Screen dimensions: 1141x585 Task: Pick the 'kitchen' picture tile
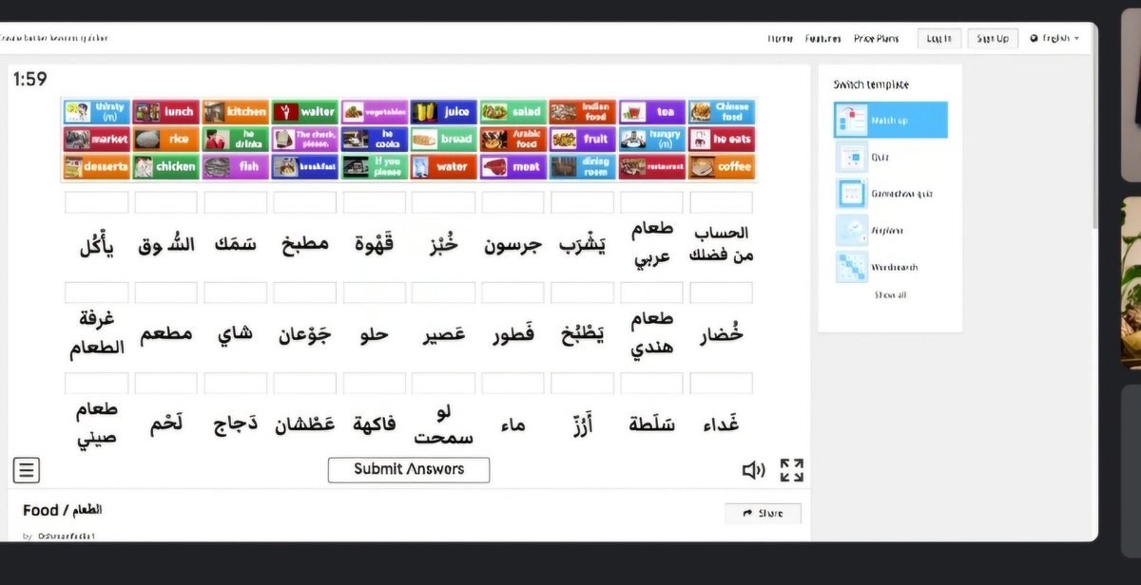point(235,111)
